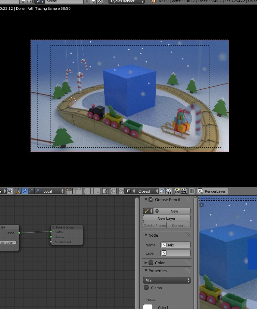The height and width of the screenshot is (309, 257).
Task: Click the OpenGL render animation clapper icon
Action: pos(183,191)
